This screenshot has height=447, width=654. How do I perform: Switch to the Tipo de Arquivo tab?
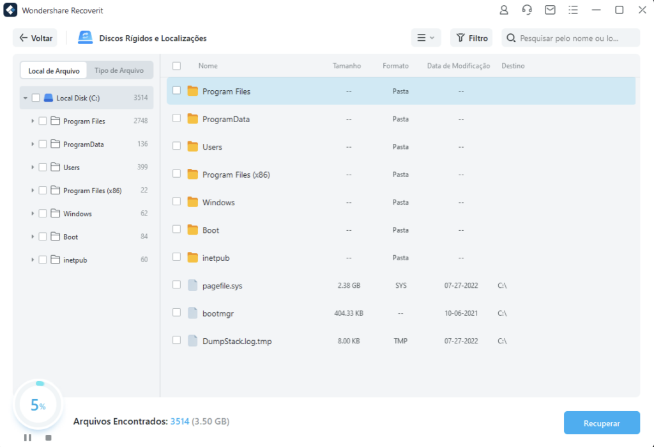click(119, 70)
